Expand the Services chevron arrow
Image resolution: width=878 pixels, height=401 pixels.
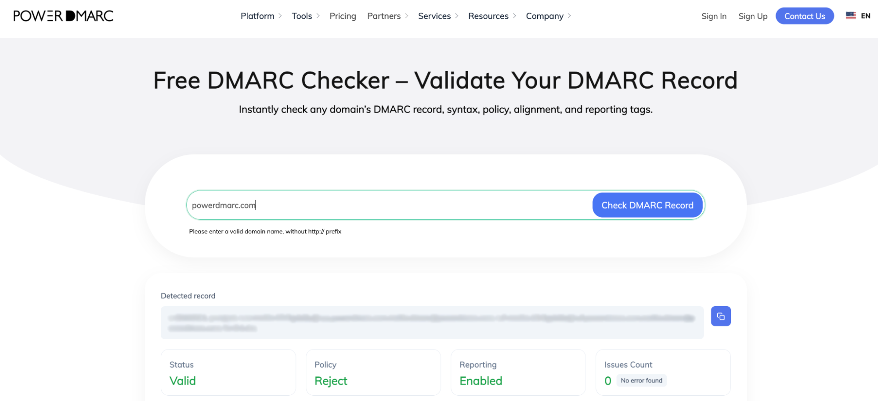(457, 16)
